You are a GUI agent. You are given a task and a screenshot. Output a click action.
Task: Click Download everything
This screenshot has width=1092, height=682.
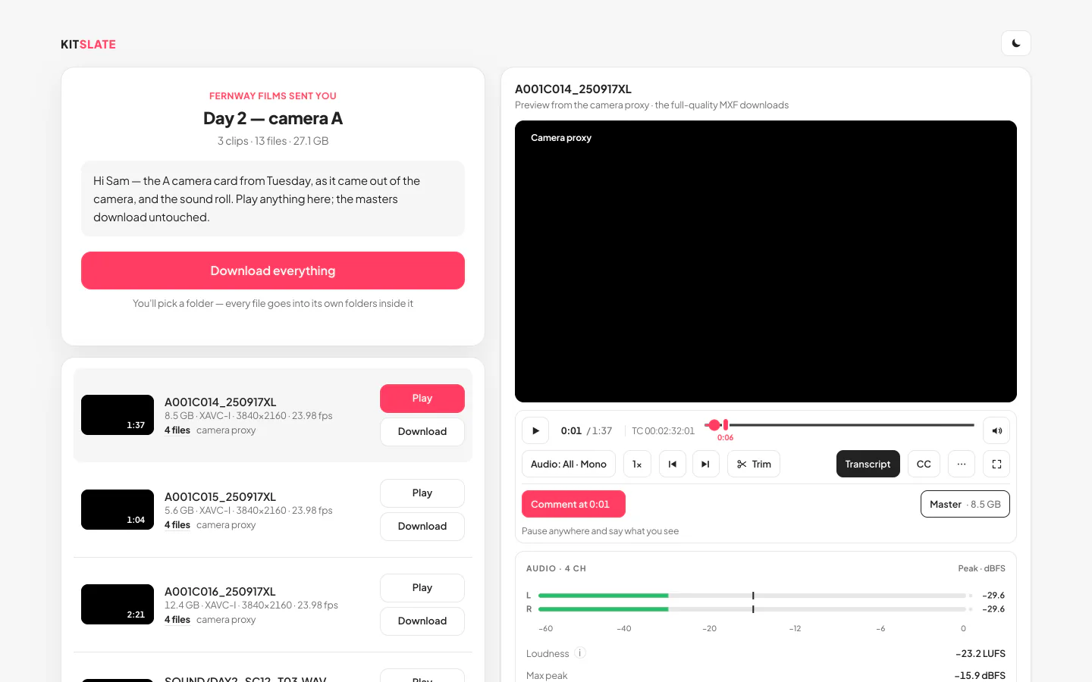(x=273, y=271)
